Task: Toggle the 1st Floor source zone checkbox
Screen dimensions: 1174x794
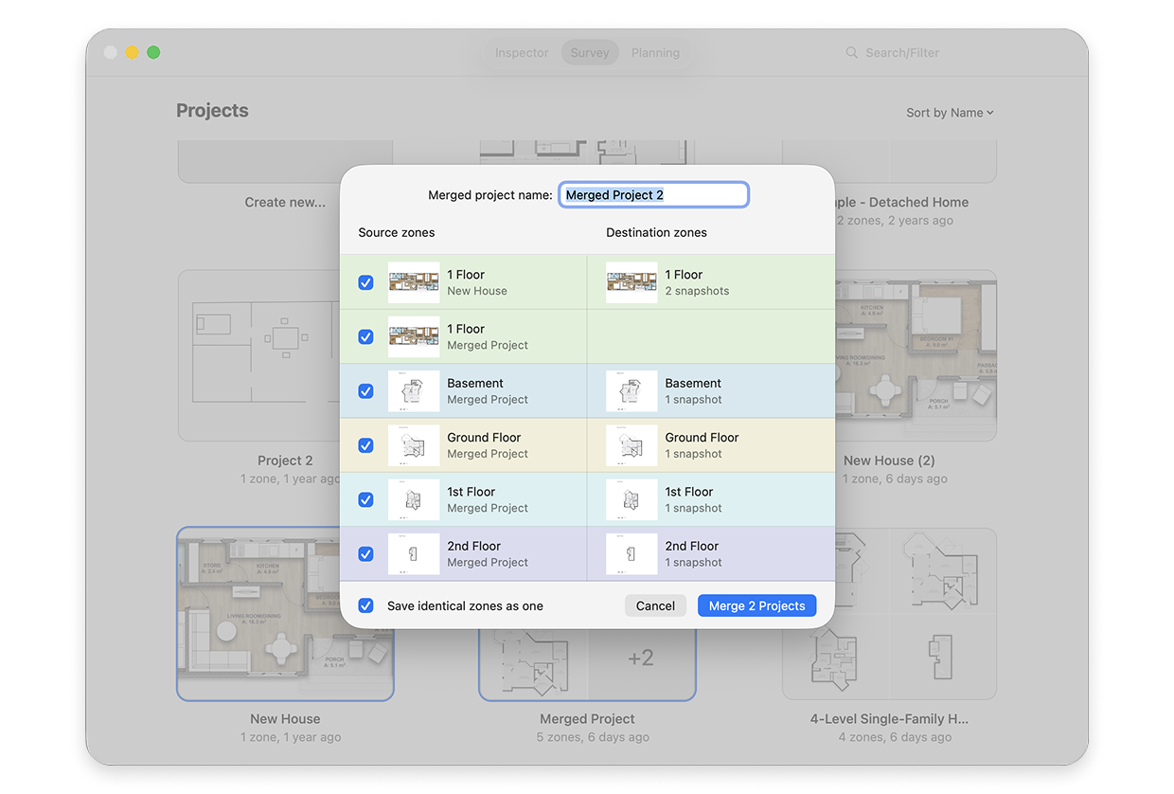Action: tap(365, 499)
